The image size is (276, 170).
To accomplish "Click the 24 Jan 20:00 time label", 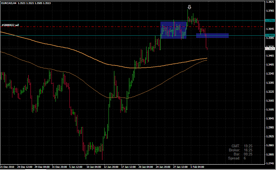I will click(163, 167).
